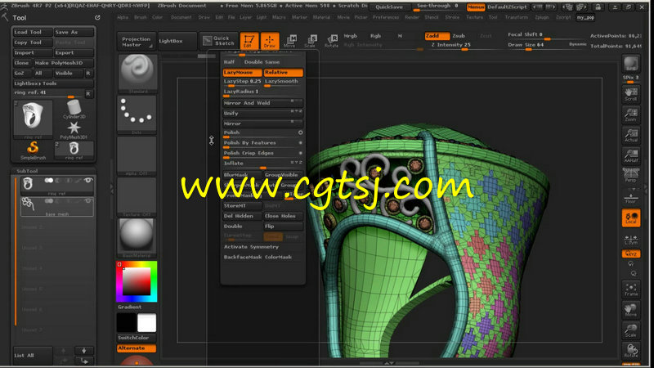Select the large ring ref tool thumbnail
This screenshot has width=654, height=368.
(33, 118)
